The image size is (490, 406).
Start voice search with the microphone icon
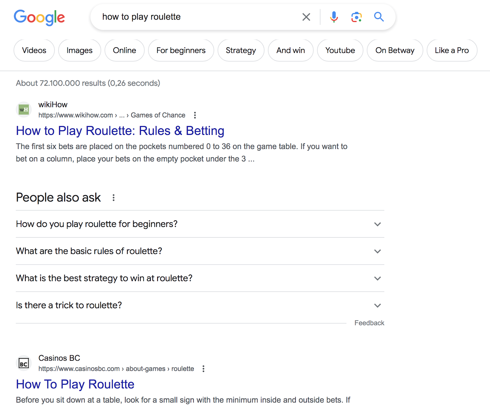pyautogui.click(x=334, y=17)
